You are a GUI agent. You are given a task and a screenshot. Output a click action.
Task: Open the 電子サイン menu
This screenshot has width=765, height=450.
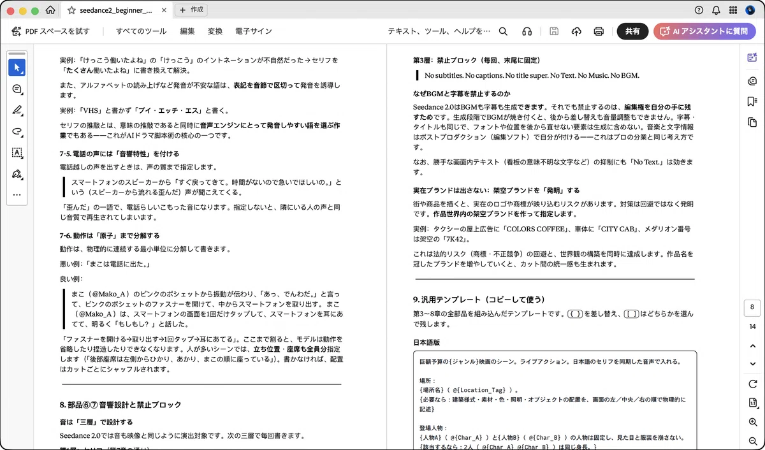(253, 31)
